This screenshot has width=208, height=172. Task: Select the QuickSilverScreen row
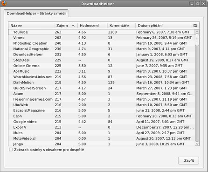pyautogui.click(x=102, y=88)
